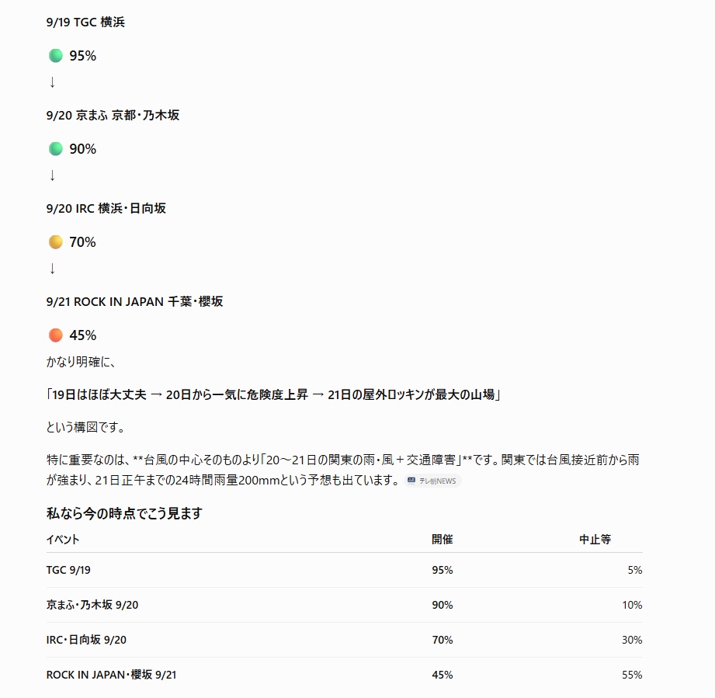Image resolution: width=715 pixels, height=698 pixels.
Task: Click the news icon in テレ朝NEWS chip
Action: click(x=411, y=480)
